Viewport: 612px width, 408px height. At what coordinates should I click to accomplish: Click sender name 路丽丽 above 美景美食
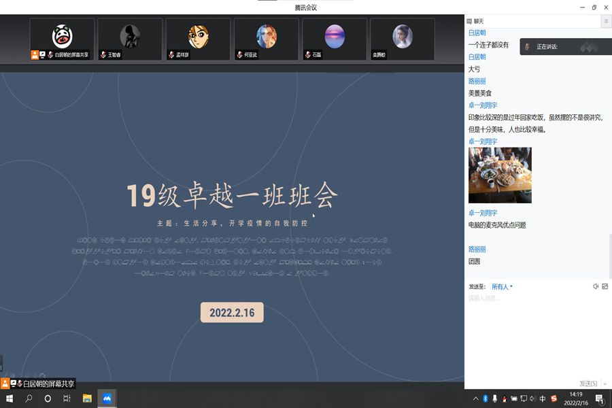pyautogui.click(x=477, y=81)
